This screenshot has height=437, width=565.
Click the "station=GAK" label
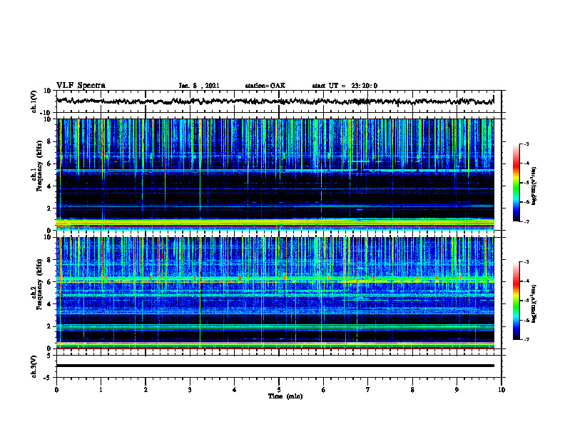[265, 86]
